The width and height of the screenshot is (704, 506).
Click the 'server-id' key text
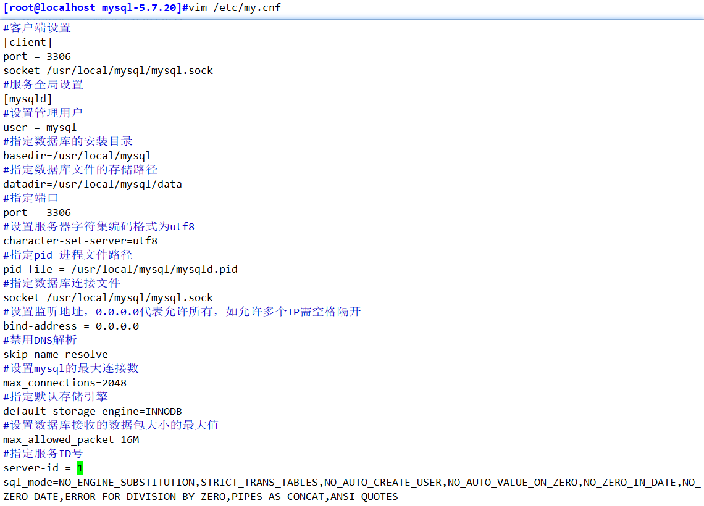pos(31,468)
